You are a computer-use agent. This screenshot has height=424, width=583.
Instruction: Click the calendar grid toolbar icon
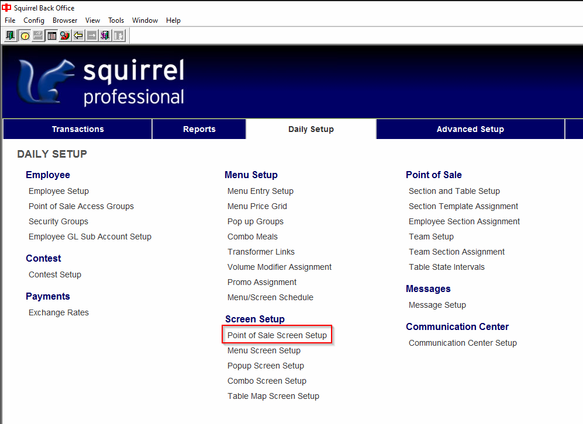(51, 36)
